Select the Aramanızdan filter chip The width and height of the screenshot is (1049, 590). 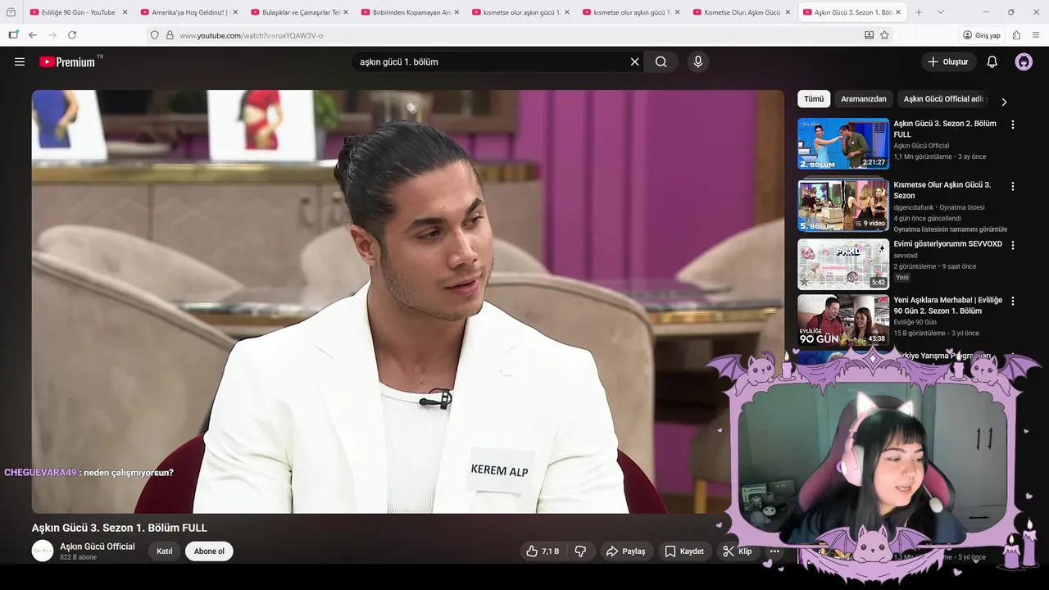(x=864, y=99)
